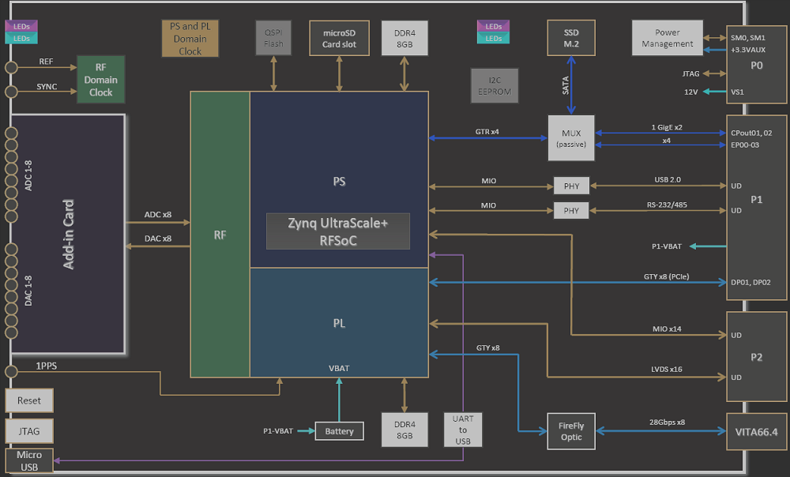Click the purple LEDs block in the top-left corner
Screen dimensions: 790x477
21,26
